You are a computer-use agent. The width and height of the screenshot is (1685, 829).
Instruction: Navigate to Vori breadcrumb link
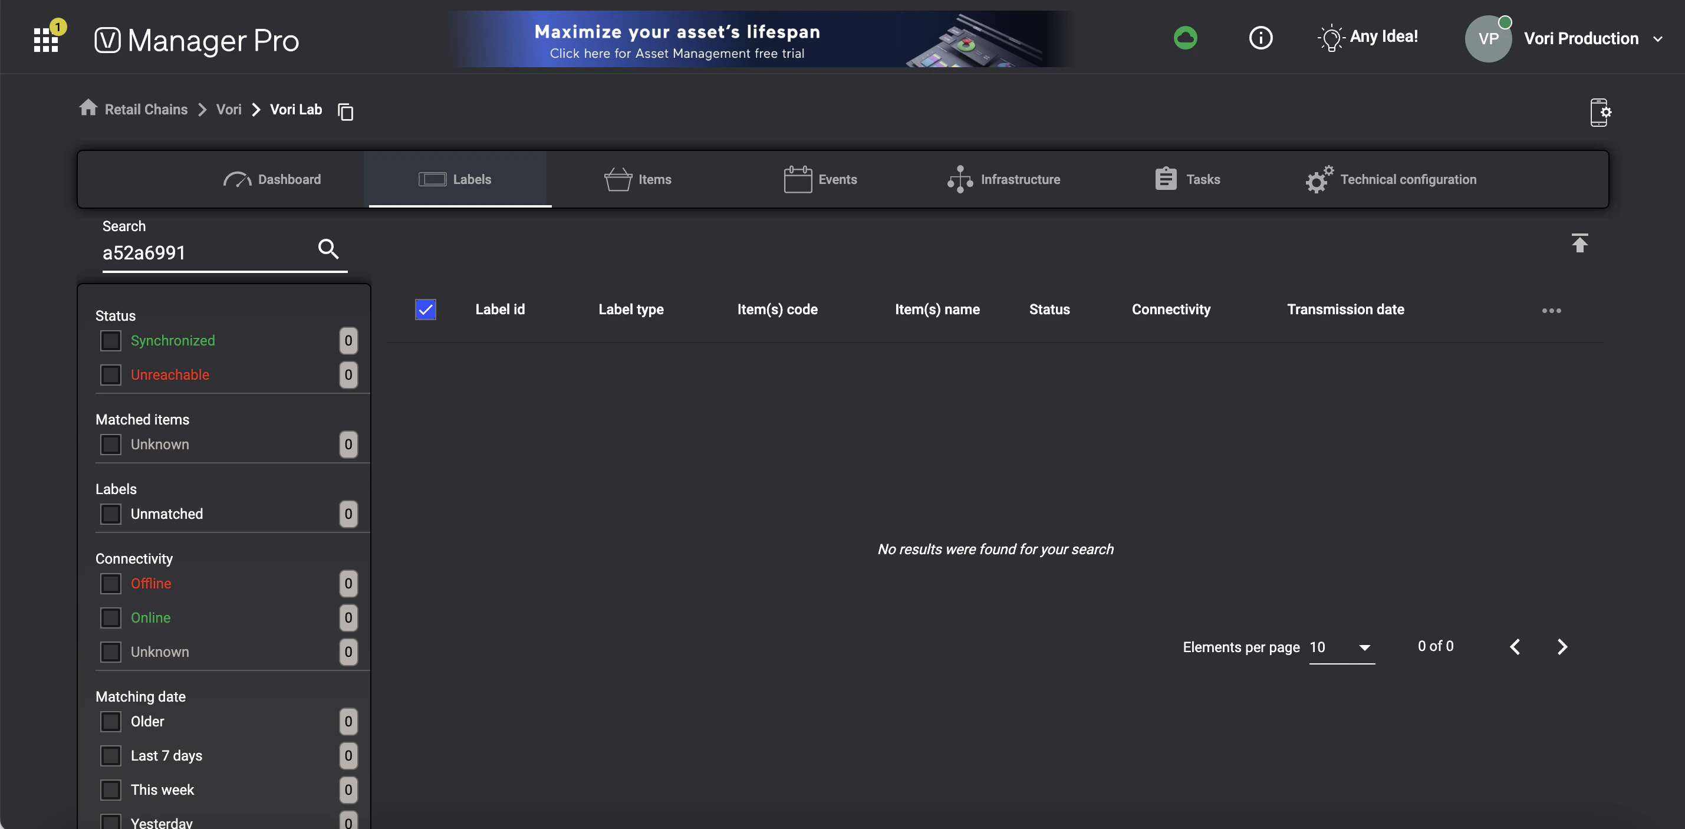pyautogui.click(x=228, y=109)
